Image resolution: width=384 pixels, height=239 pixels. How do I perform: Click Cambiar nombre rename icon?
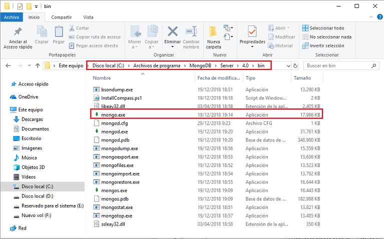pos(191,31)
